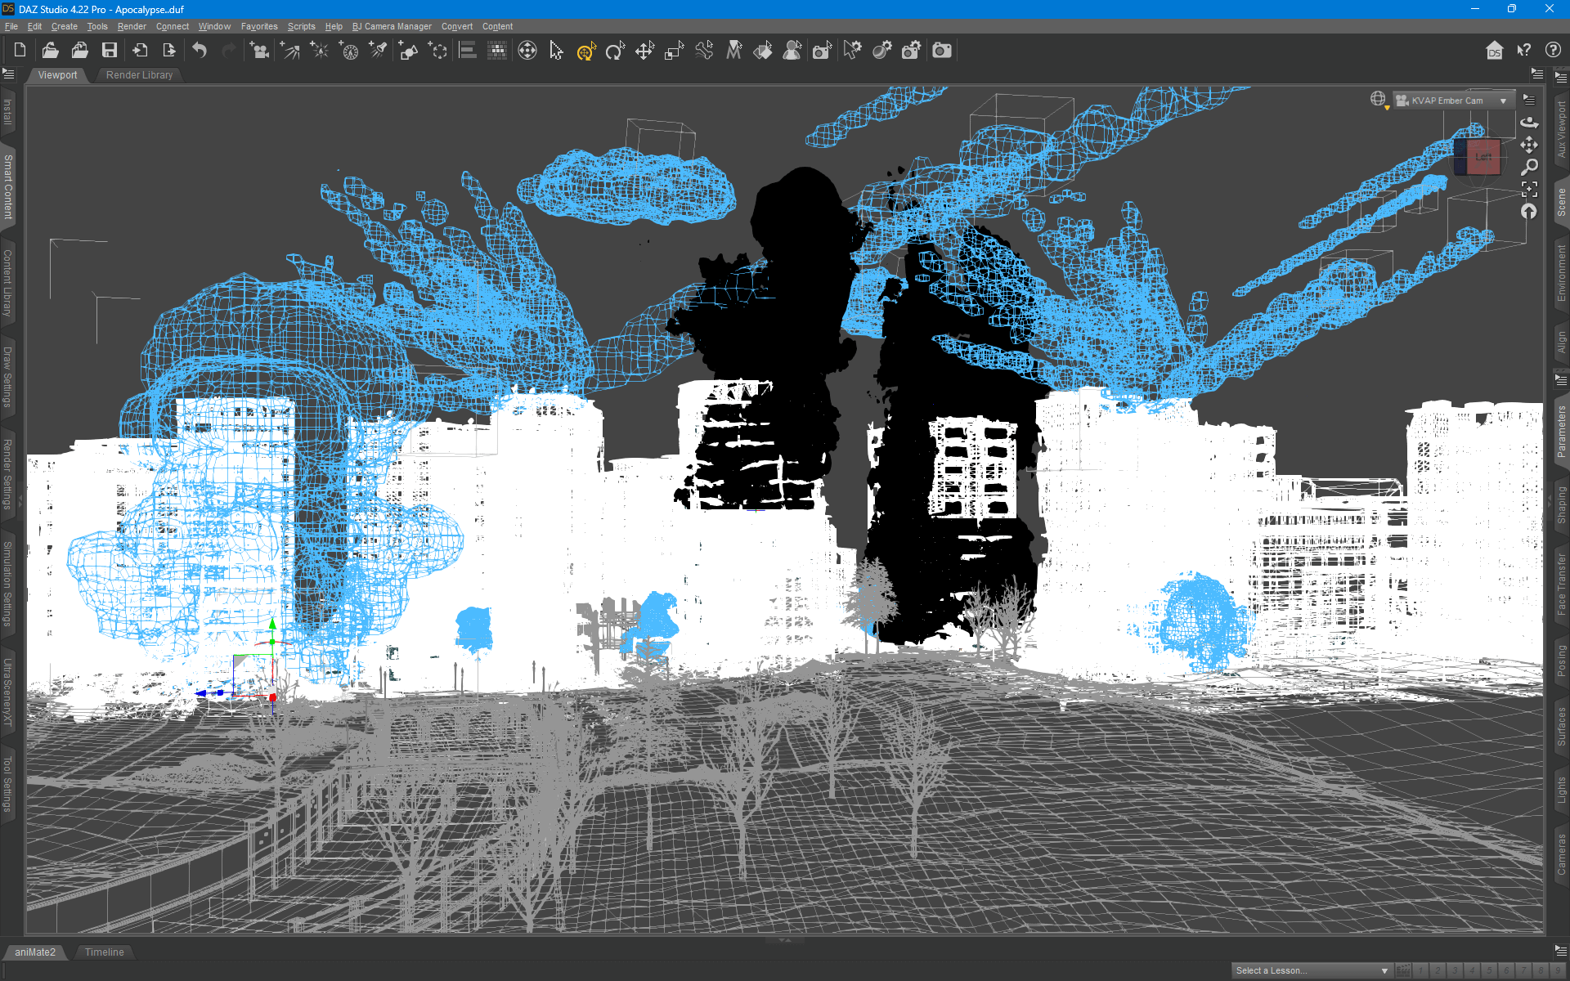Click the lesson clapperboard button
The image size is (1570, 981).
tap(1403, 970)
